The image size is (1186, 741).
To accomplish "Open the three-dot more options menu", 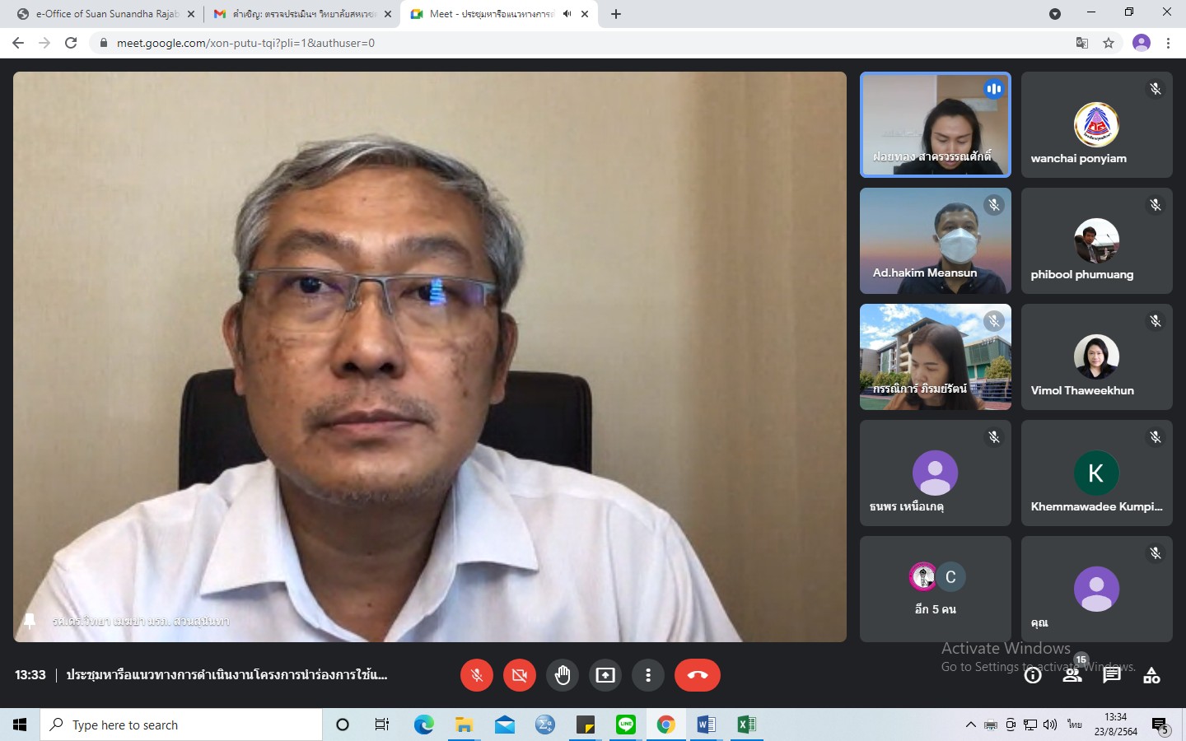I will tap(648, 675).
